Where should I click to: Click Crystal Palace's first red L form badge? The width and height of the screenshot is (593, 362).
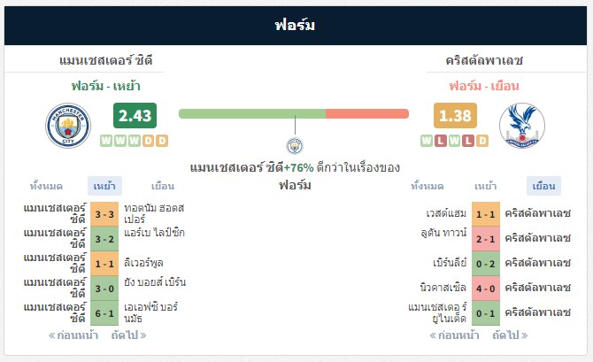point(440,141)
